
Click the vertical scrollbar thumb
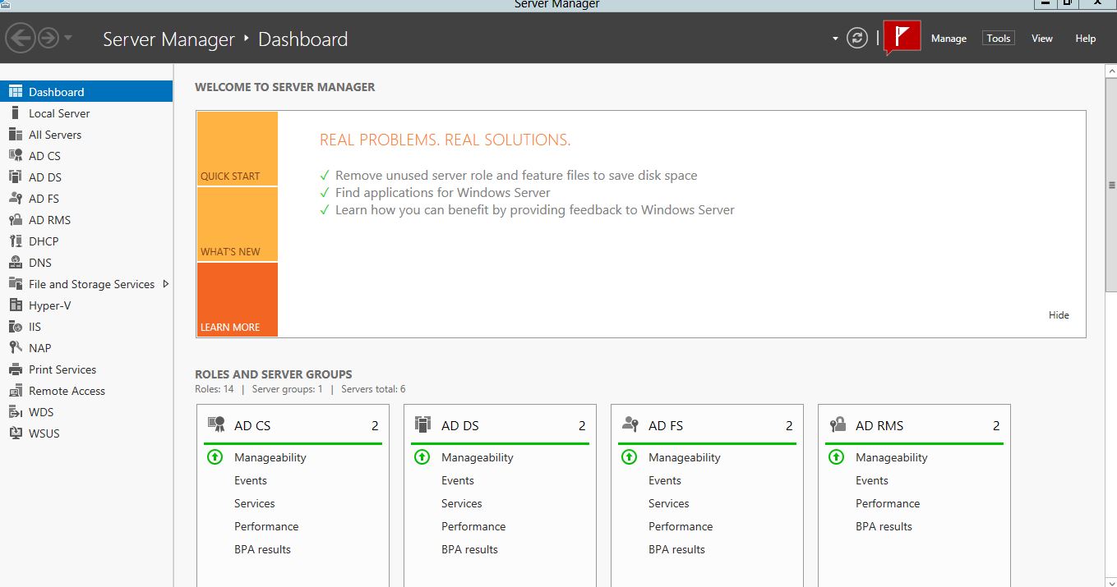(1111, 186)
